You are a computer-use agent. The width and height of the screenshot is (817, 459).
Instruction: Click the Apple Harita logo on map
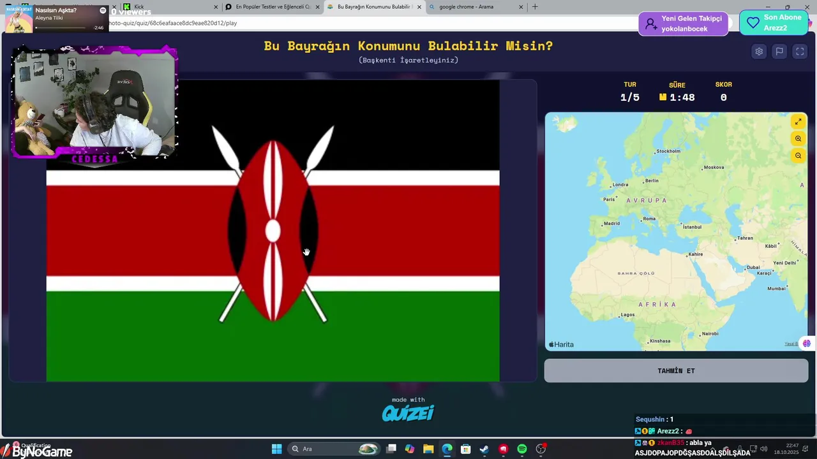point(561,344)
